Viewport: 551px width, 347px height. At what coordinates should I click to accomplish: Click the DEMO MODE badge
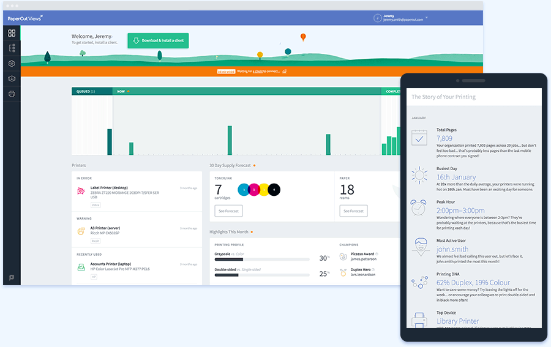(226, 72)
